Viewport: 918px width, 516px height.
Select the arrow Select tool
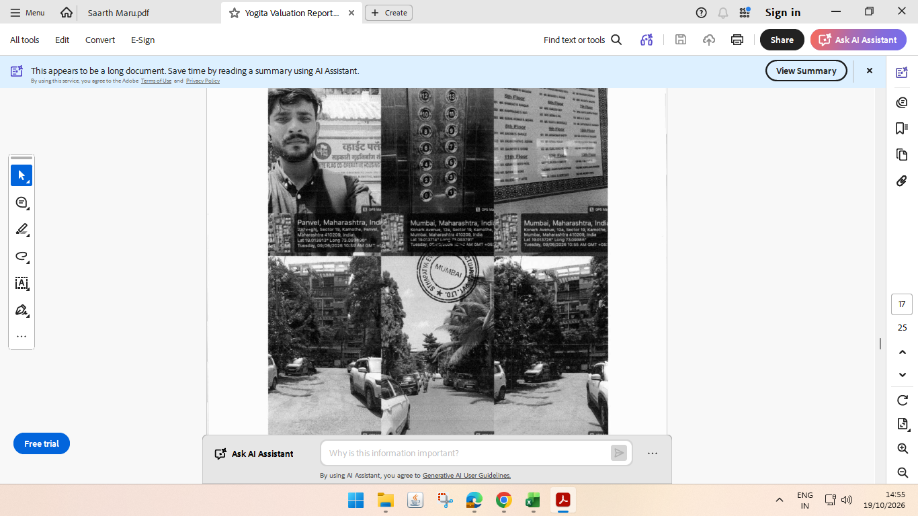pyautogui.click(x=22, y=175)
